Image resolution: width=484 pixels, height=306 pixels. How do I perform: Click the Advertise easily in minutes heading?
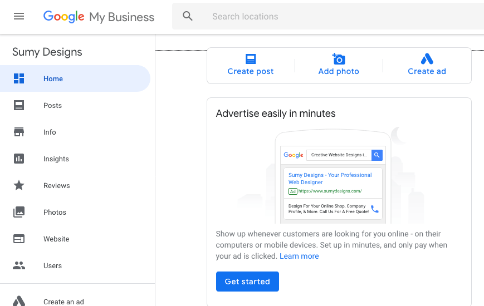click(x=276, y=113)
